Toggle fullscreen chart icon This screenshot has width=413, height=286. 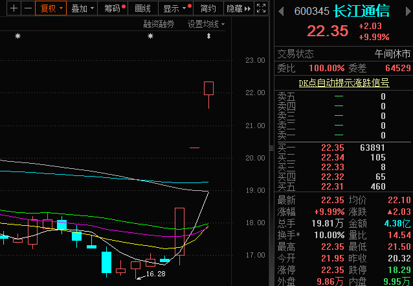pos(261,8)
